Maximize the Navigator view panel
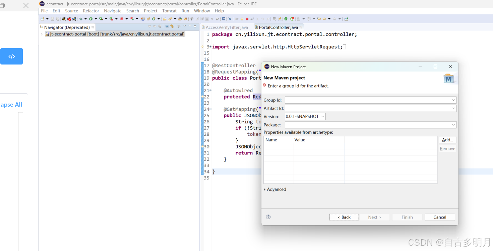The image size is (493, 251). pyautogui.click(x=195, y=26)
